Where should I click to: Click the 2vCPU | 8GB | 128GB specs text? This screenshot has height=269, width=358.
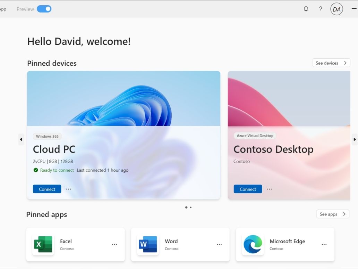(x=53, y=161)
